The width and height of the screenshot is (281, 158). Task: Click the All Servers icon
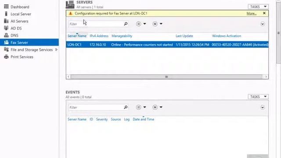(x=6, y=21)
